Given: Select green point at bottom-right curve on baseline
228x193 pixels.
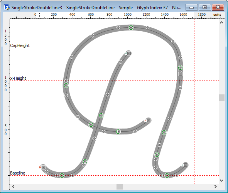Looking at the screenshot, I should click(x=167, y=175).
